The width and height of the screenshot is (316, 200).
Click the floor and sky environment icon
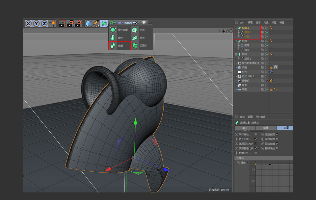tap(128, 23)
